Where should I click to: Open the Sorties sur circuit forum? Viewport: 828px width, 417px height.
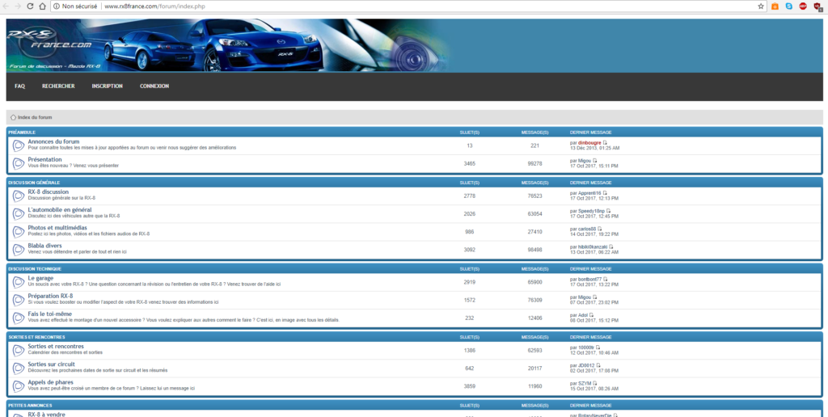pos(51,364)
